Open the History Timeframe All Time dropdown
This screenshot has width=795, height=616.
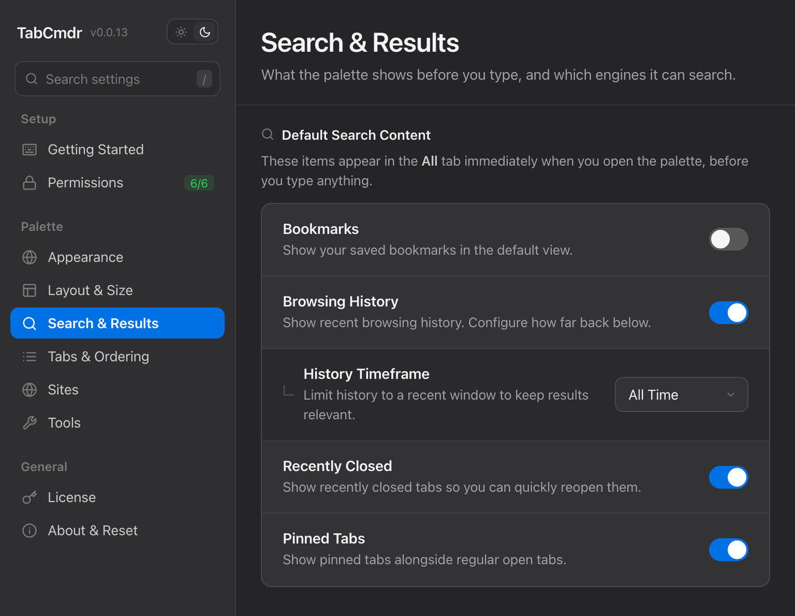pyautogui.click(x=681, y=395)
